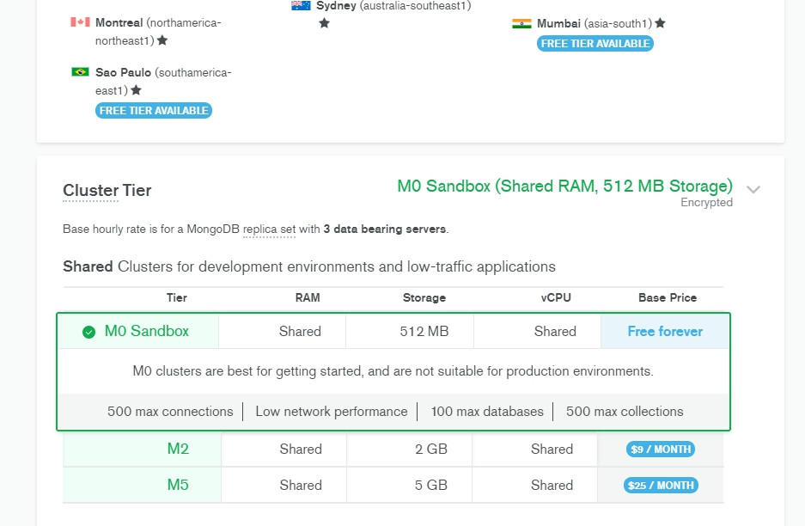Click the 100 max databases text
The width and height of the screenshot is (805, 526).
[x=487, y=412]
